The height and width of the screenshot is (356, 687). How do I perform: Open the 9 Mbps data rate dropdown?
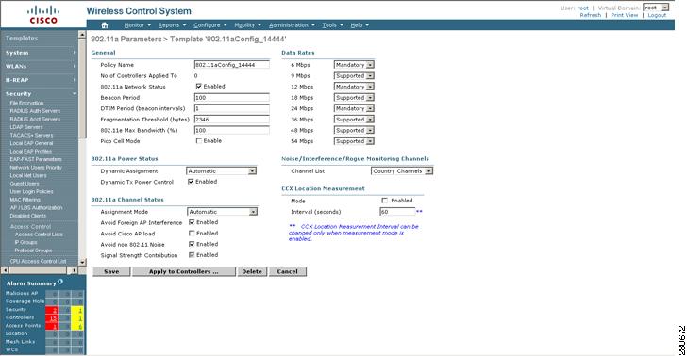click(x=354, y=75)
